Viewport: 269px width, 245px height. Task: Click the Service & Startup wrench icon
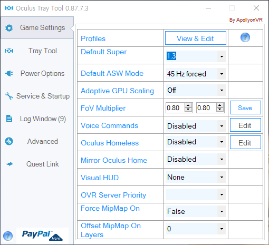pos(9,96)
